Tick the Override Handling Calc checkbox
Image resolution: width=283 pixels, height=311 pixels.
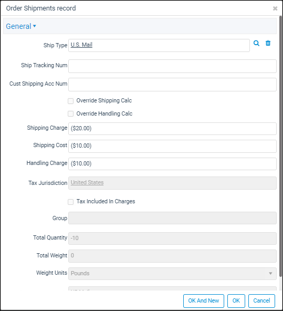70,114
